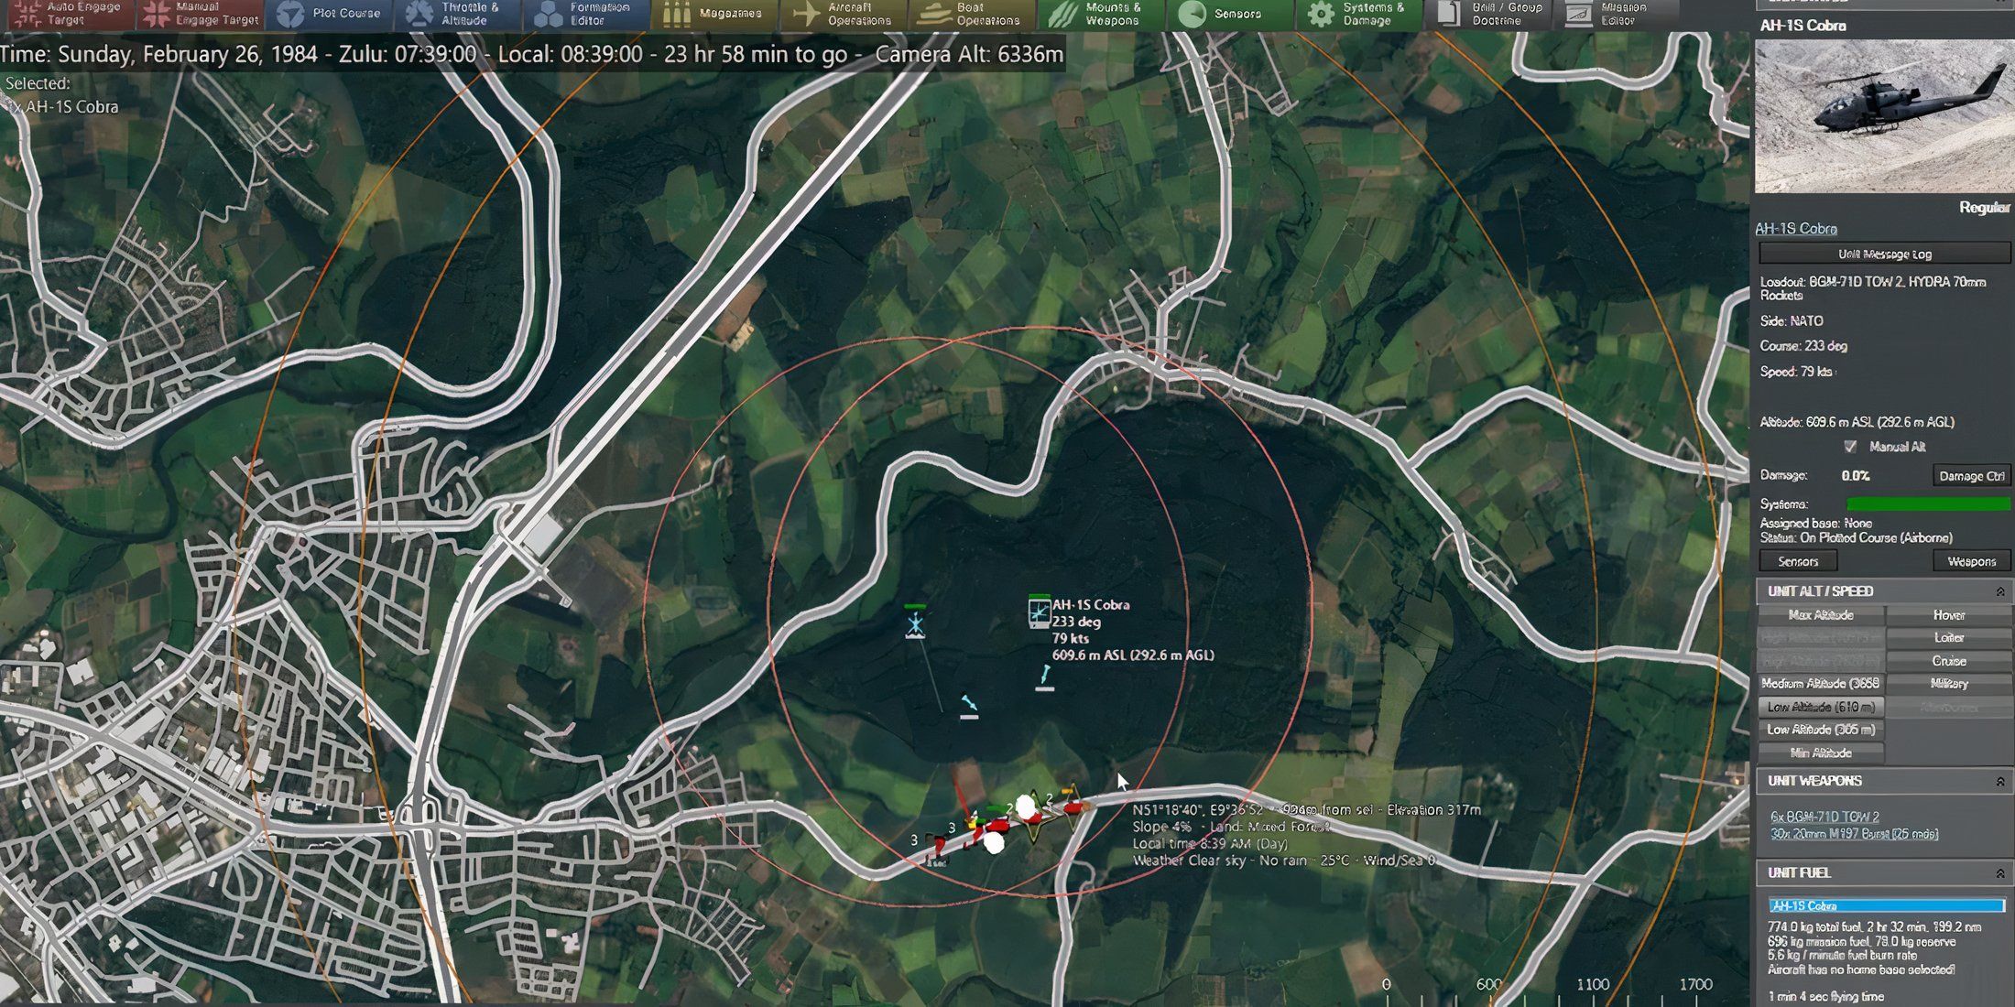Select Low Altitude (305 m) preset

[1821, 730]
